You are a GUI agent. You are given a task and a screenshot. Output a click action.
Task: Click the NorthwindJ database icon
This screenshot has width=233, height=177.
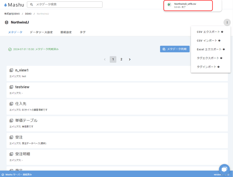click(6, 23)
